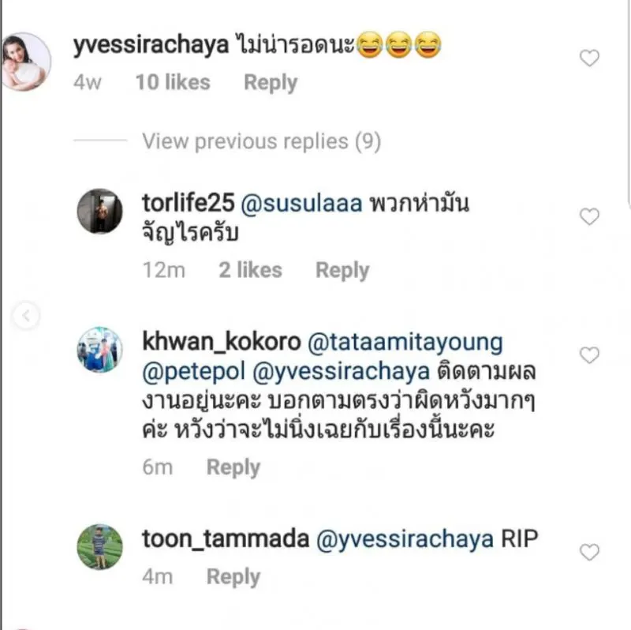Viewport: 631px width, 630px height.
Task: Open toon_tammada's profile picture
Action: pyautogui.click(x=99, y=546)
